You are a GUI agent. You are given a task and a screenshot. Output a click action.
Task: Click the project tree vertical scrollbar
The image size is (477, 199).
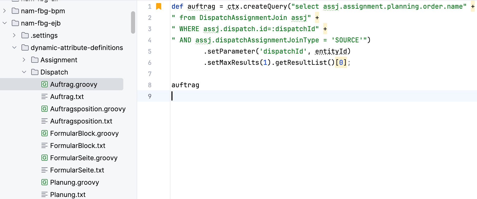click(x=133, y=22)
